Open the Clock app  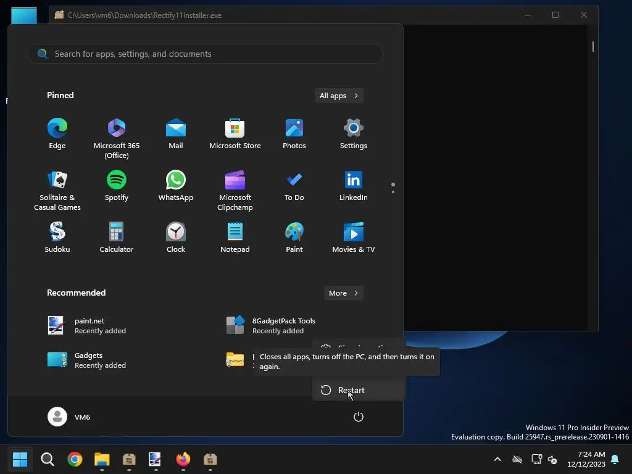(176, 238)
